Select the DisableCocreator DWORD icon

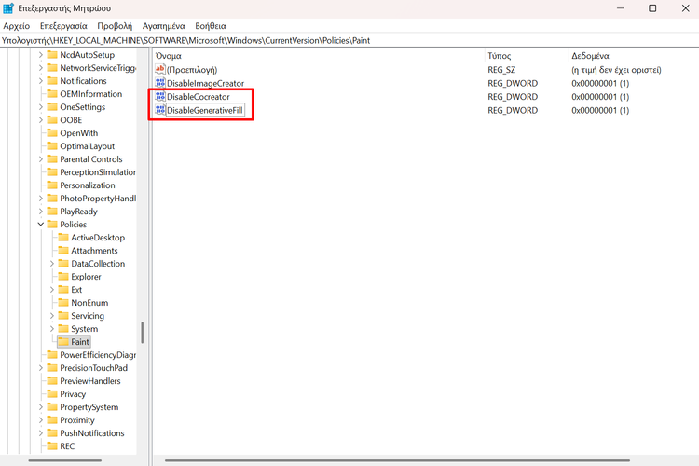[x=160, y=96]
